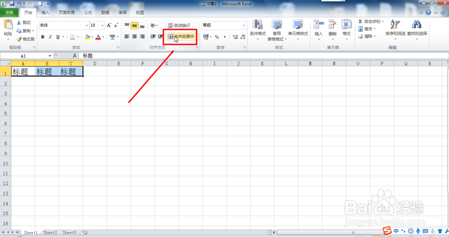Open Find & Select (查找和选择)
This screenshot has height=237, width=449.
click(417, 30)
